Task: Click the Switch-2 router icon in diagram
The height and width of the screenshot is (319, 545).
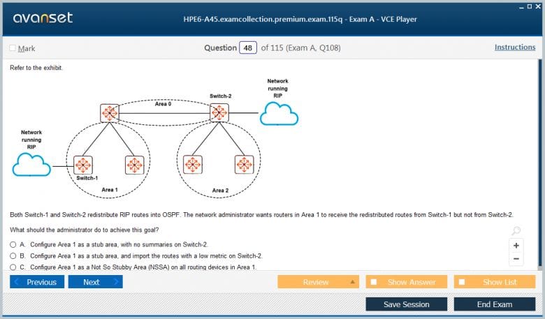Action: click(219, 112)
